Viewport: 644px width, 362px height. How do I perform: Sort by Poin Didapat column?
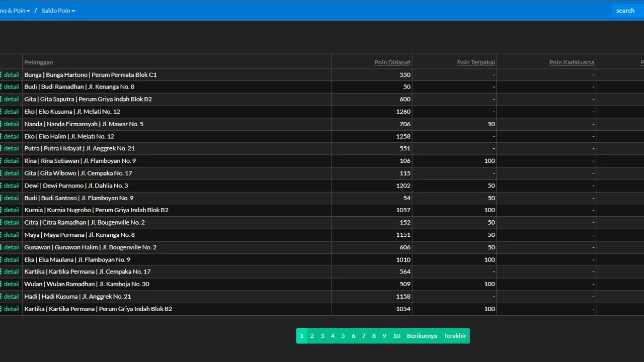392,62
